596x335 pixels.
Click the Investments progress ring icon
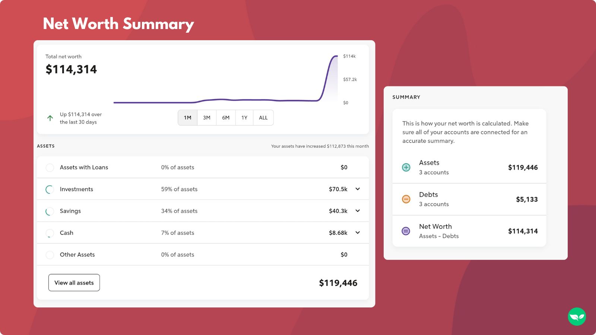coord(50,189)
